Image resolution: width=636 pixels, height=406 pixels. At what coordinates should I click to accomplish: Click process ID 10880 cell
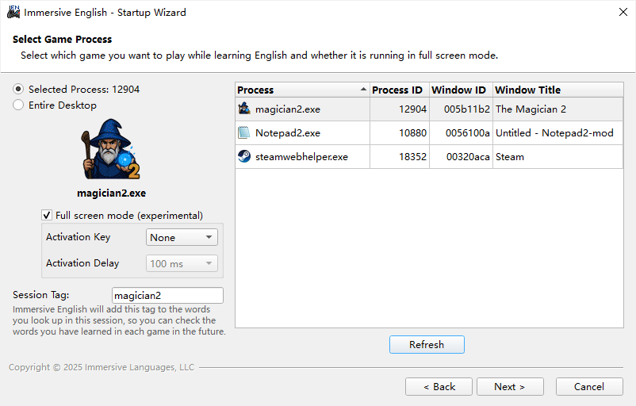tap(400, 132)
